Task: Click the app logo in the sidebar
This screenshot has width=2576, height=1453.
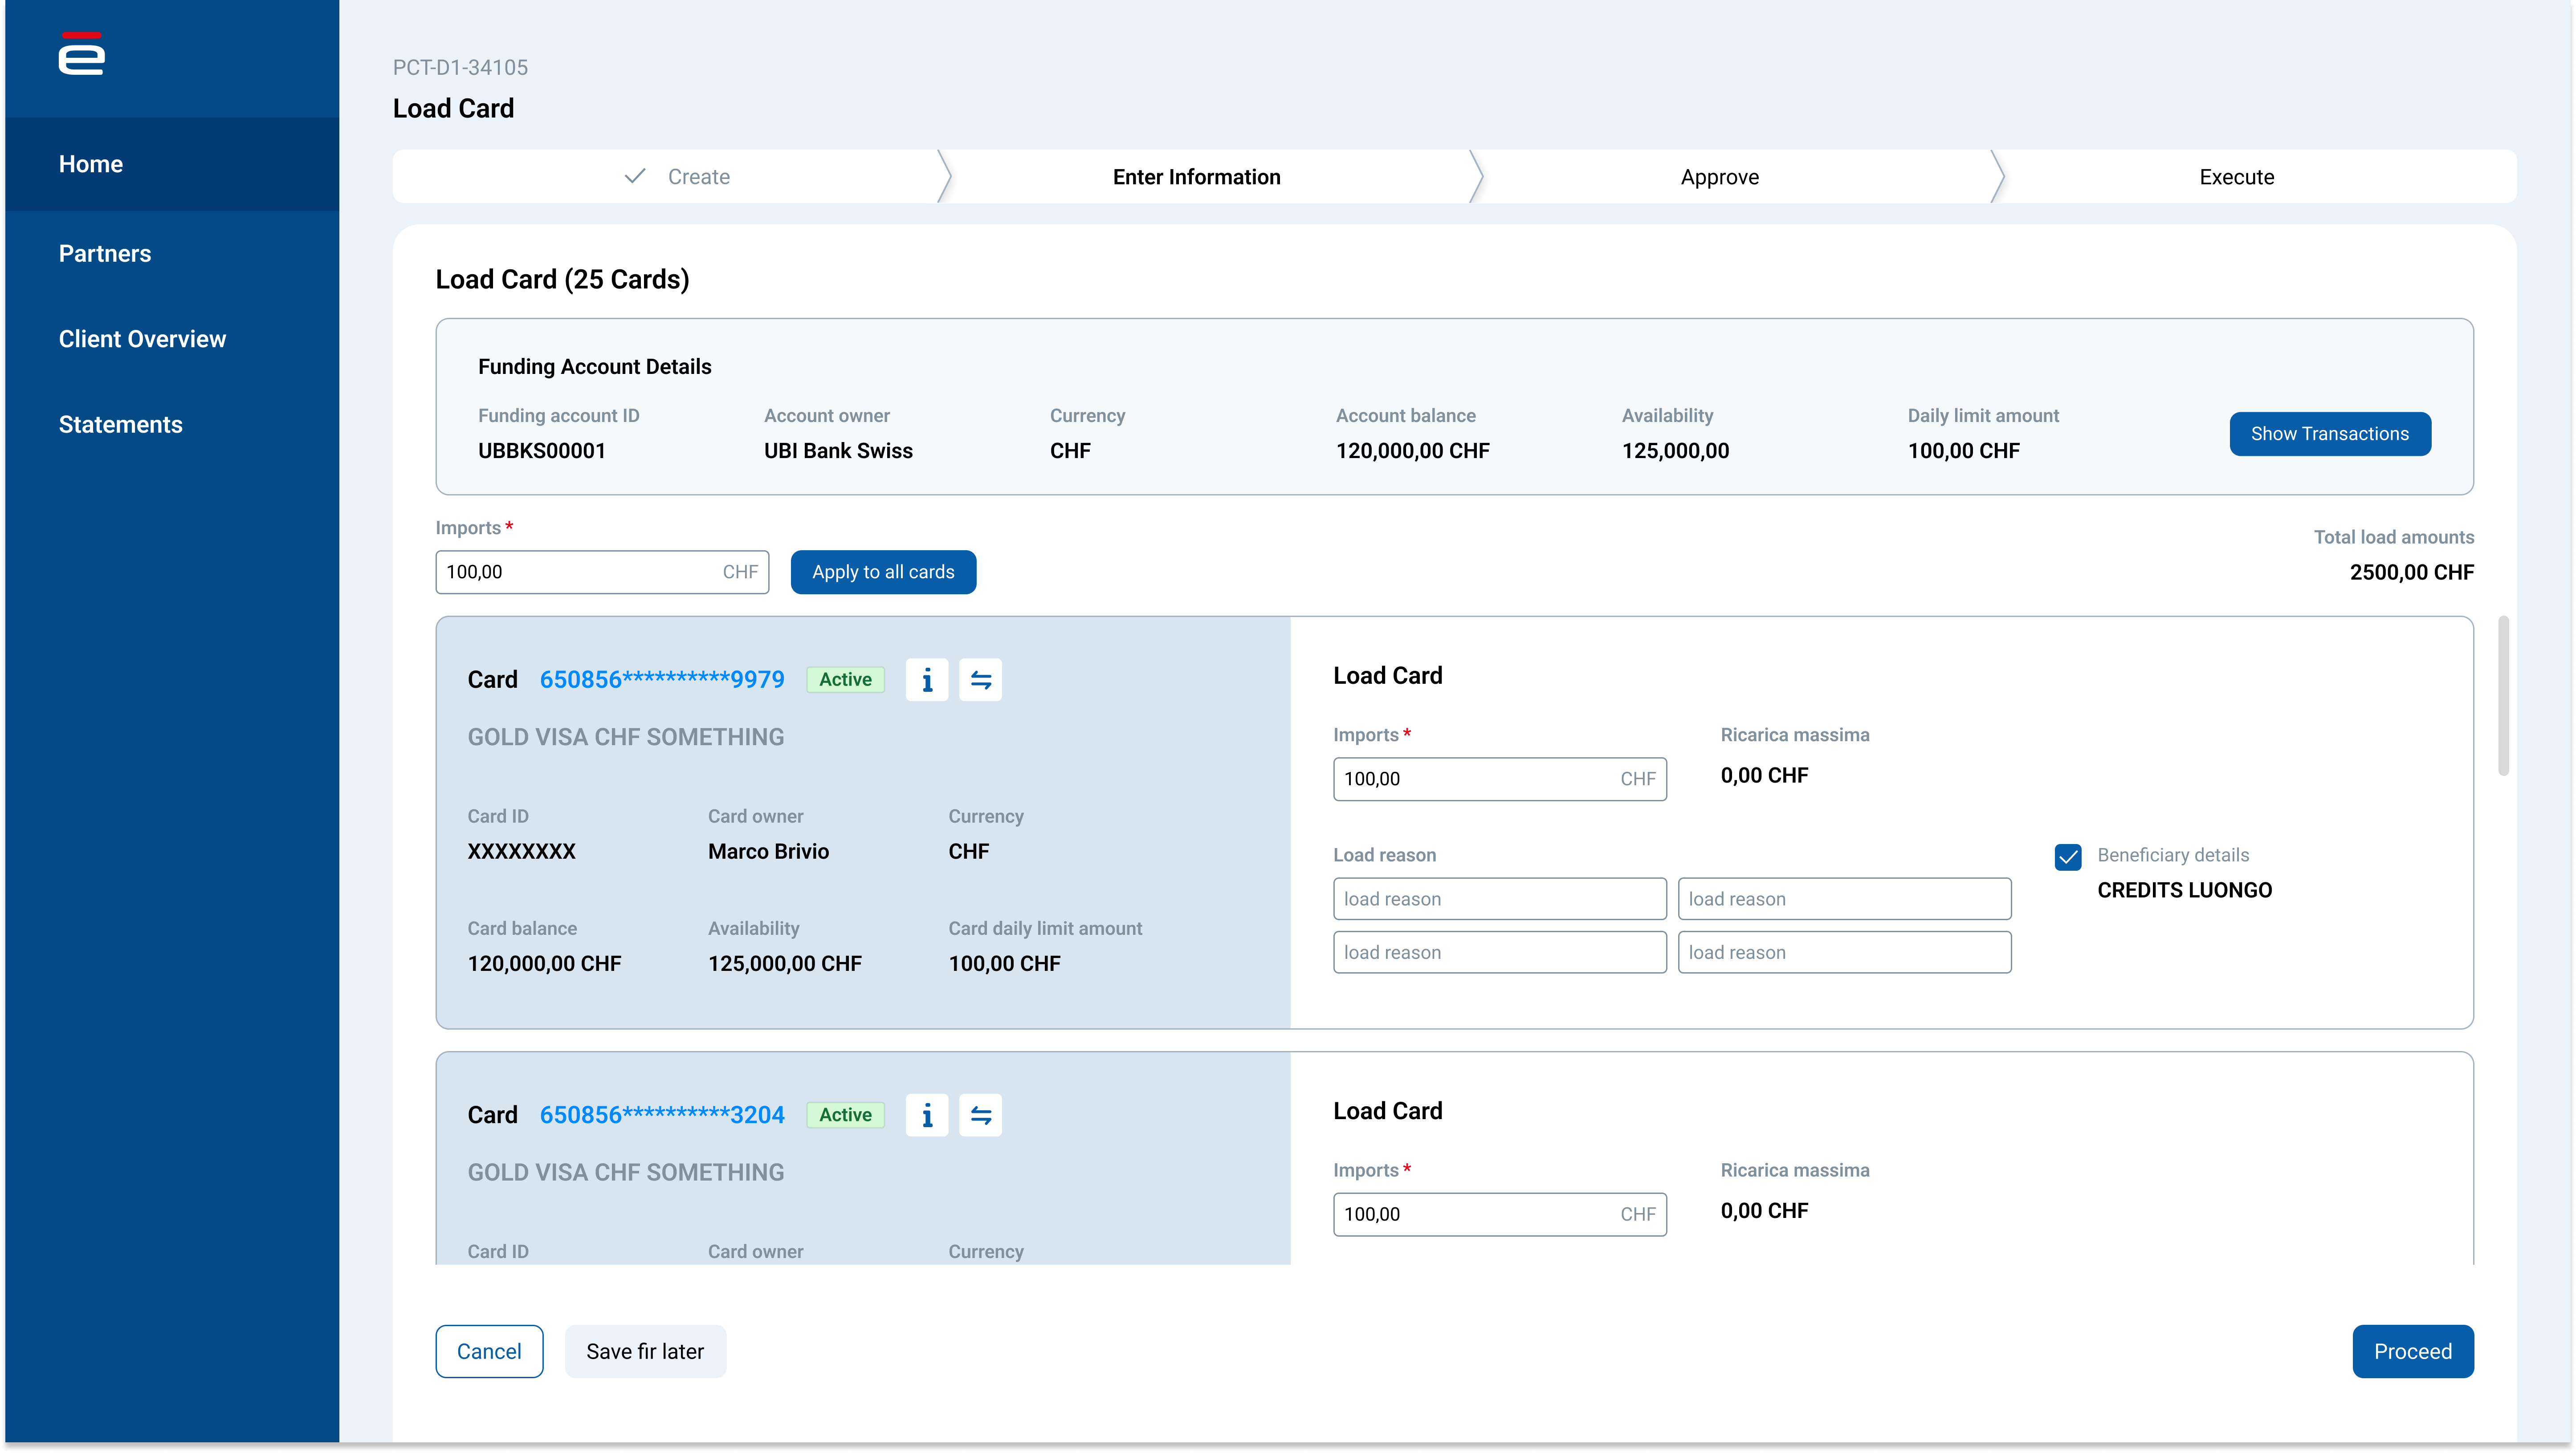Action: [81, 54]
